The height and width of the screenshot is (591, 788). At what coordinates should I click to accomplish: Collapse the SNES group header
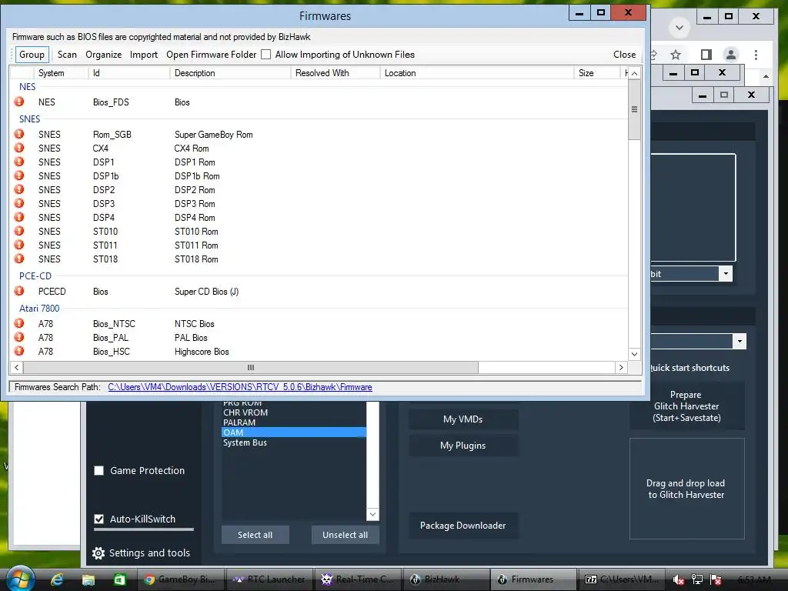point(29,119)
